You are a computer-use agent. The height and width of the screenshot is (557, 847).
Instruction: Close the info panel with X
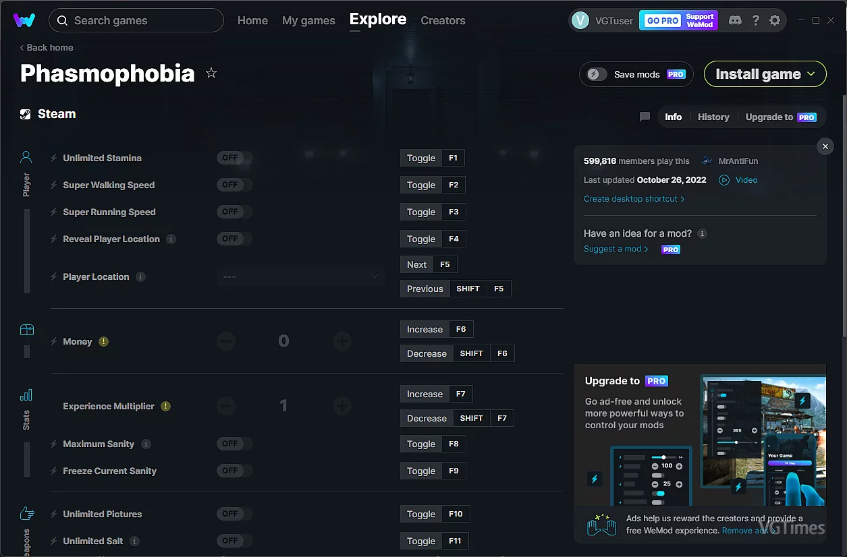[825, 146]
